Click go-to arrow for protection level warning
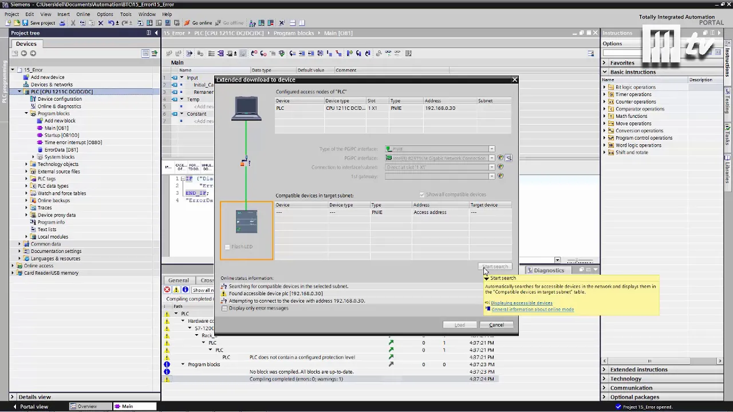This screenshot has width=733, height=412. (x=391, y=357)
